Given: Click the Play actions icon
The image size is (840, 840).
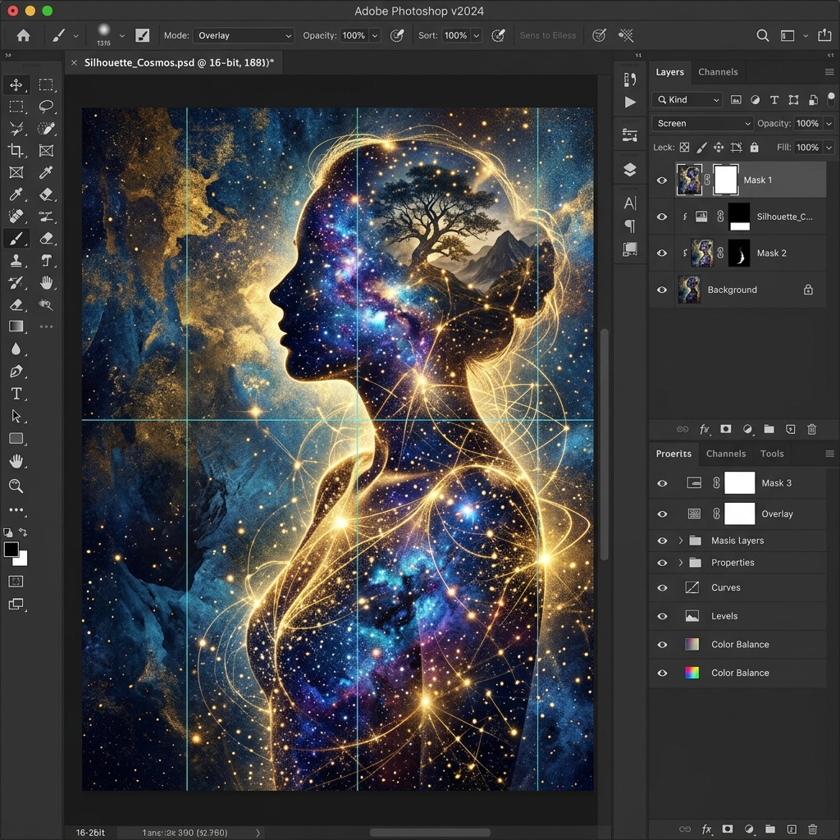Looking at the screenshot, I should pos(631,102).
